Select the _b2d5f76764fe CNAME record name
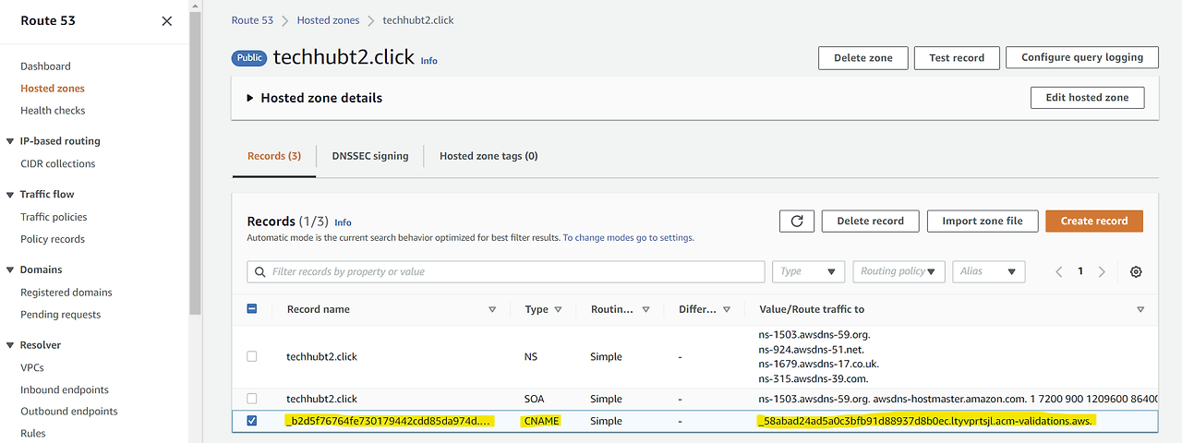1182x443 pixels. tap(390, 421)
